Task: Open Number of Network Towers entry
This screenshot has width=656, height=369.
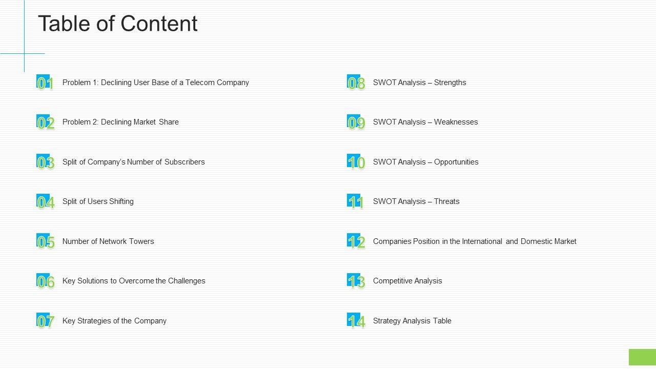Action: 108,241
